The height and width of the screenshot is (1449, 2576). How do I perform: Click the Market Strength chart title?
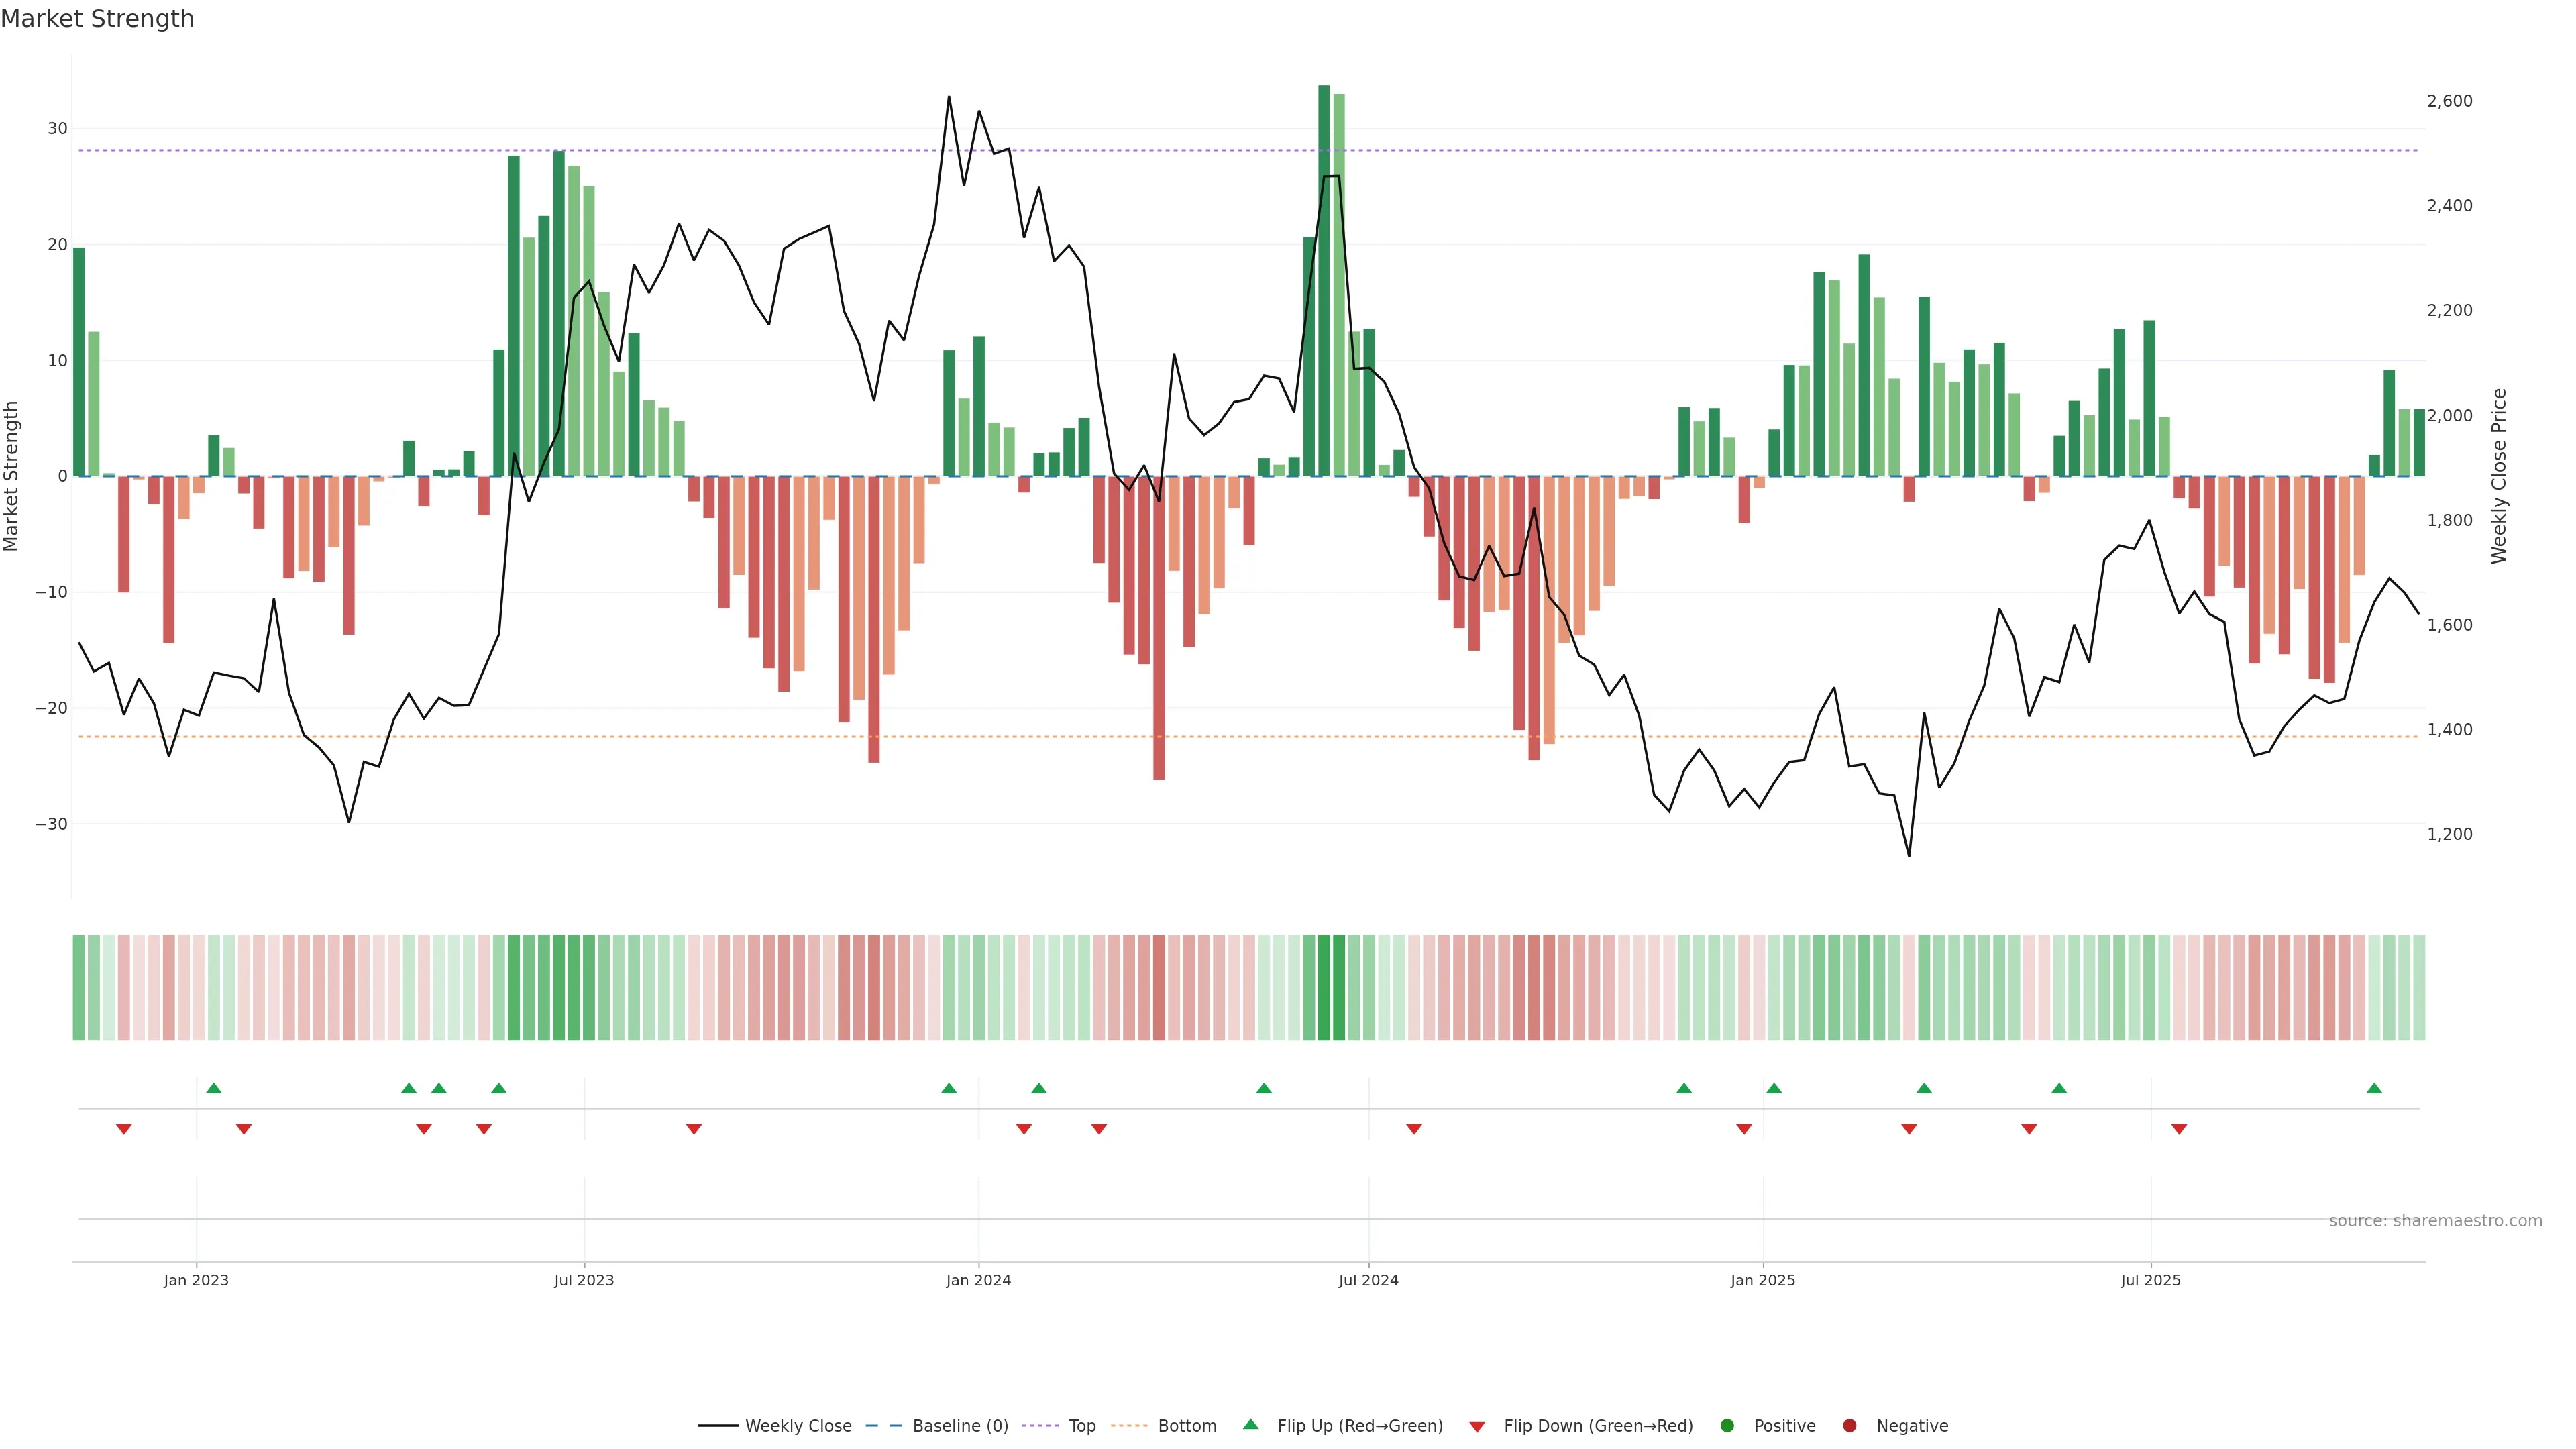click(x=97, y=19)
